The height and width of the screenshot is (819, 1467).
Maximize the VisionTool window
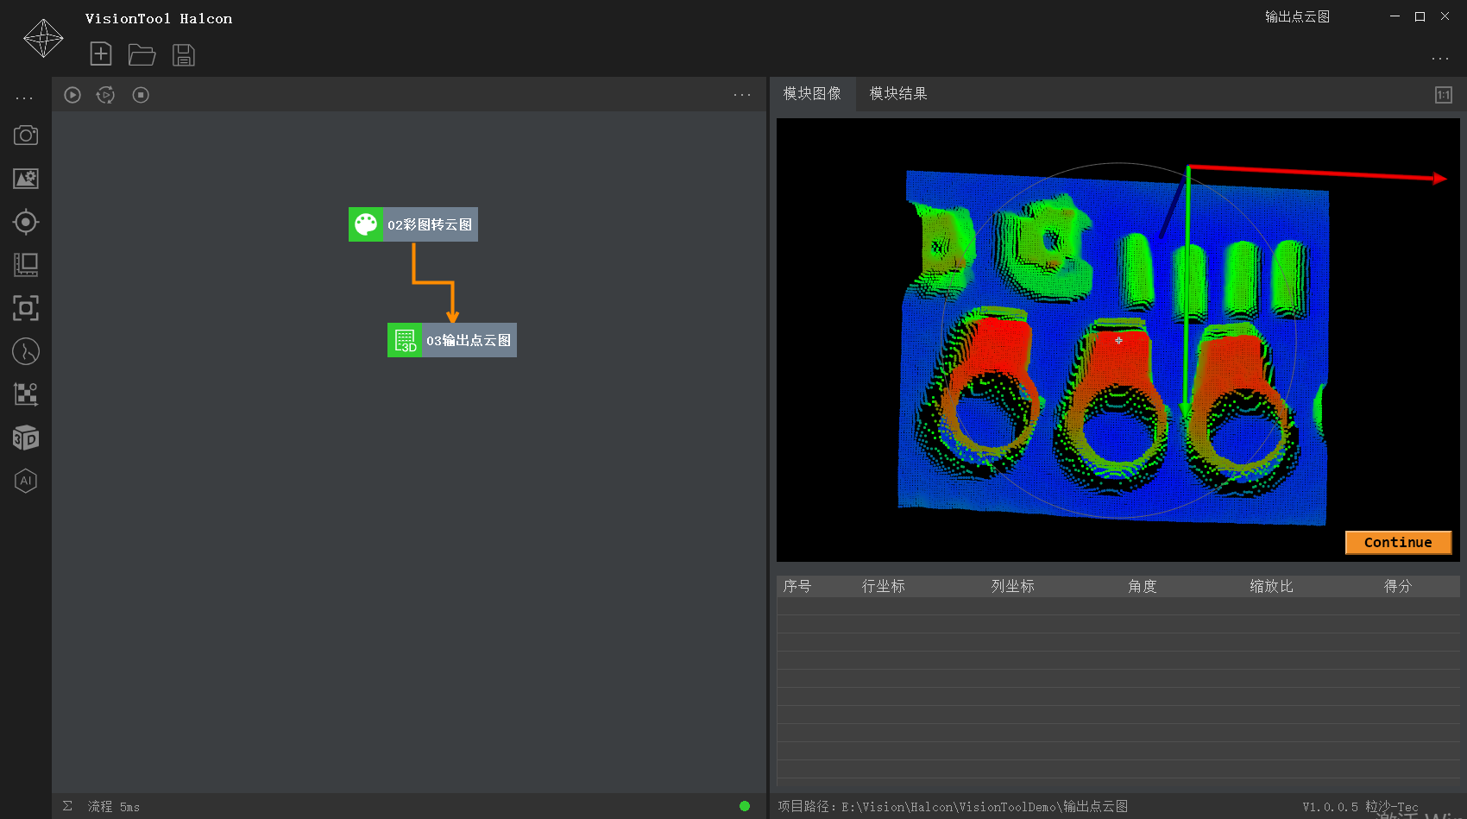pyautogui.click(x=1420, y=16)
